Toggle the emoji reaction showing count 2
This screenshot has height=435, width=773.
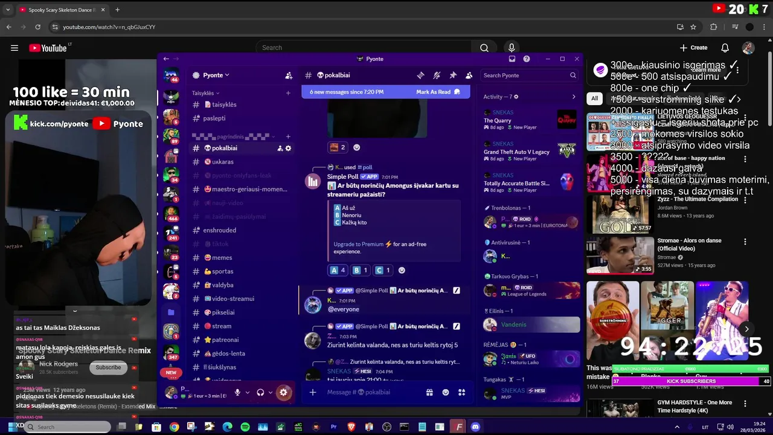click(337, 147)
